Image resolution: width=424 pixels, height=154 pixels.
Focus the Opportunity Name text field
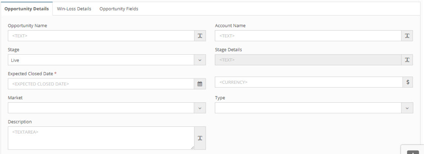[x=101, y=35]
